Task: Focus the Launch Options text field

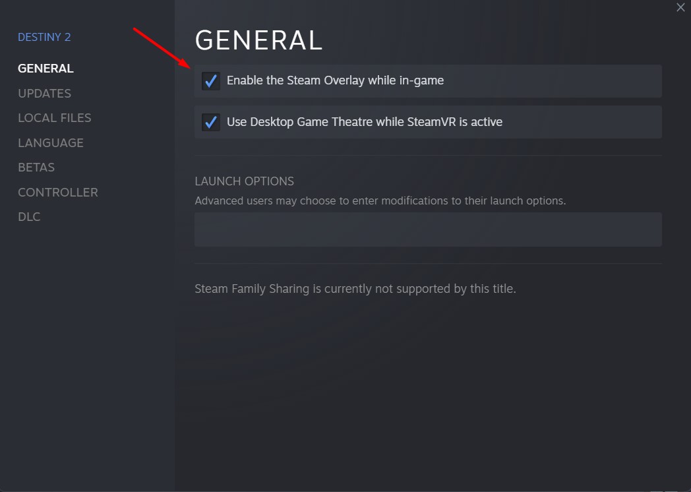Action: tap(428, 230)
